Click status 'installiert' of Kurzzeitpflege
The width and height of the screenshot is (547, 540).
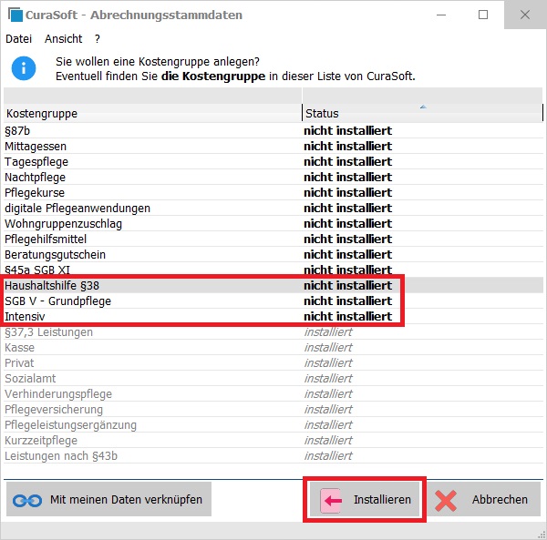tap(328, 441)
